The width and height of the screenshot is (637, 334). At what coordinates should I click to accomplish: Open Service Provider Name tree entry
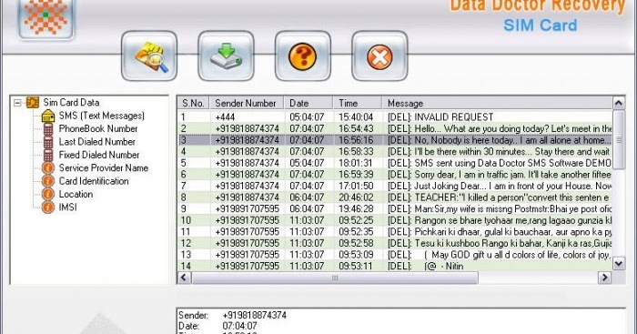coord(103,167)
